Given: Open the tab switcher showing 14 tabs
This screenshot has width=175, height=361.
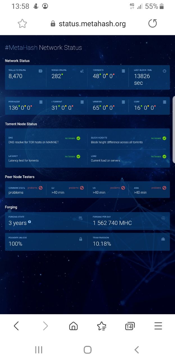Looking at the screenshot, I should click(130, 326).
